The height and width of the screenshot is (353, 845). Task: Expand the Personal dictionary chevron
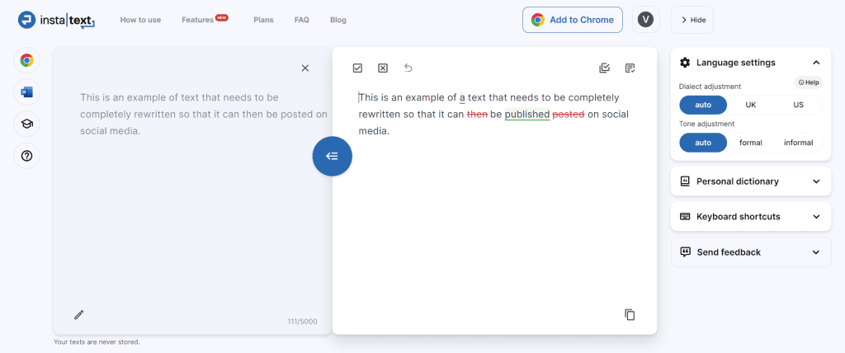pos(816,181)
